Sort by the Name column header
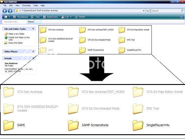 [x=34, y=22]
